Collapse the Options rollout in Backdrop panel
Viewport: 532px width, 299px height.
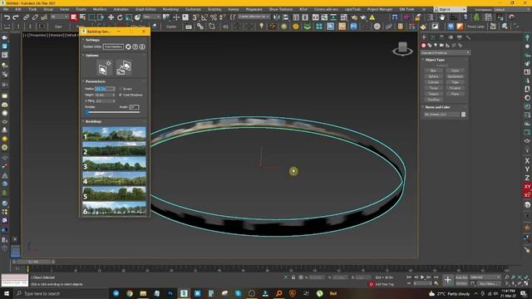coord(92,56)
